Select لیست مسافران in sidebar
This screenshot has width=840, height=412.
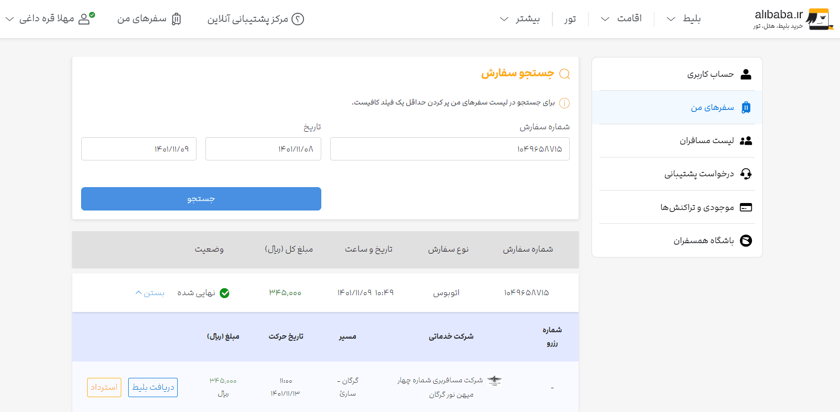677,141
